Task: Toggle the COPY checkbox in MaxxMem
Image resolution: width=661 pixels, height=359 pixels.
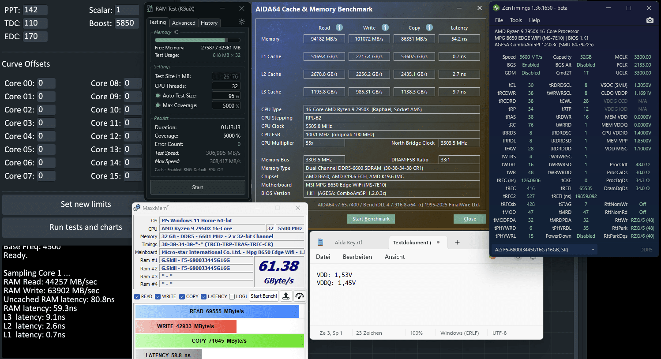Action: pos(182,296)
